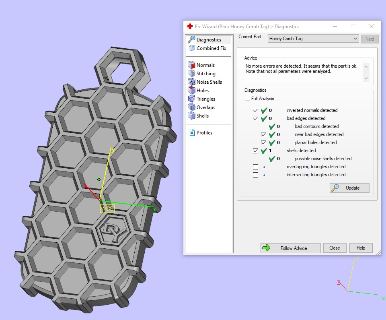386x320 pixels.
Task: Close the Fix Wizard with X
Action: pyautogui.click(x=372, y=27)
